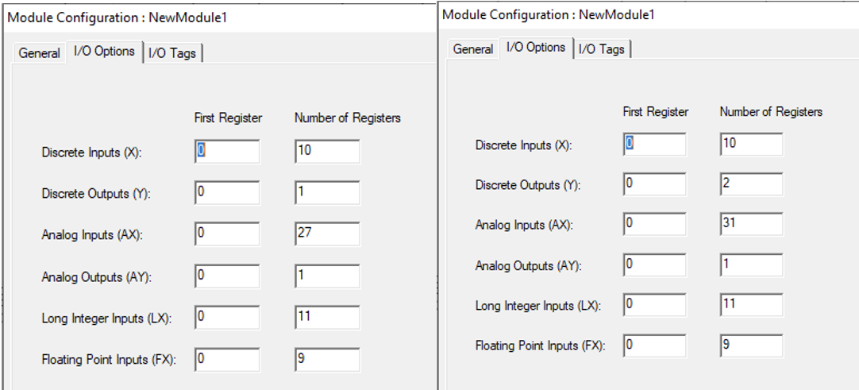Click right window Floating Point Inputs register count field
Viewport: 859px width, 390px height.
click(751, 346)
